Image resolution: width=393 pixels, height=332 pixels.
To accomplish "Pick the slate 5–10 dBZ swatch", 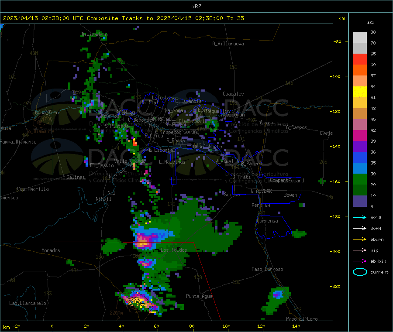I will tap(360, 201).
